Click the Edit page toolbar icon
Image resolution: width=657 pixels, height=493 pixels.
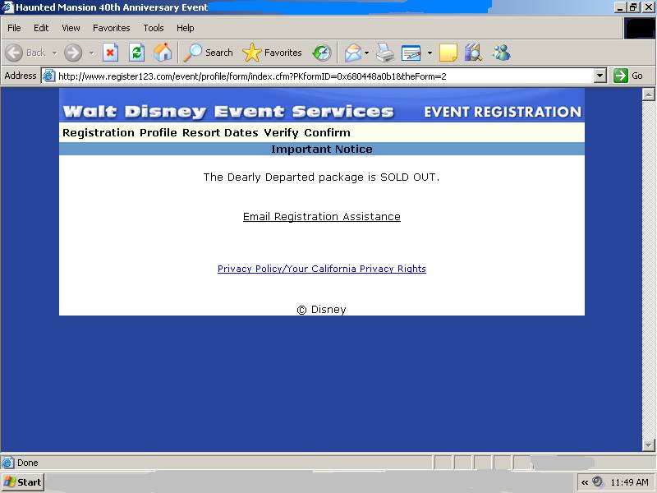(x=411, y=53)
